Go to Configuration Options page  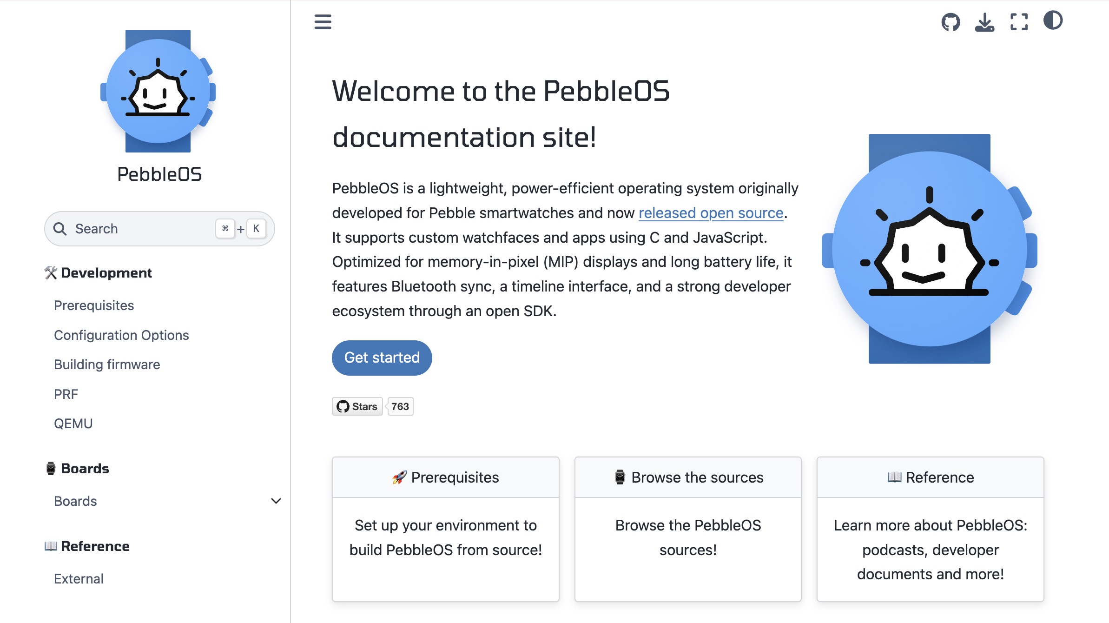121,335
